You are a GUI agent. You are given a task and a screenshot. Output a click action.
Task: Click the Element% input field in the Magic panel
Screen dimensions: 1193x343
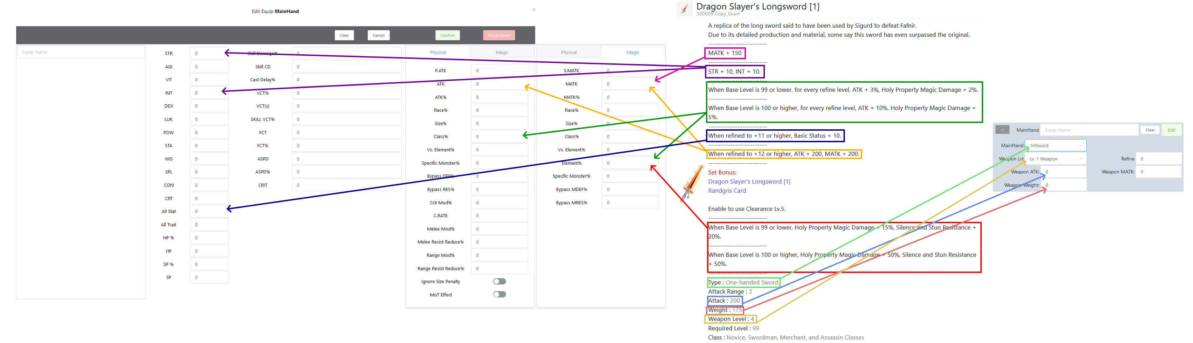pyautogui.click(x=630, y=163)
